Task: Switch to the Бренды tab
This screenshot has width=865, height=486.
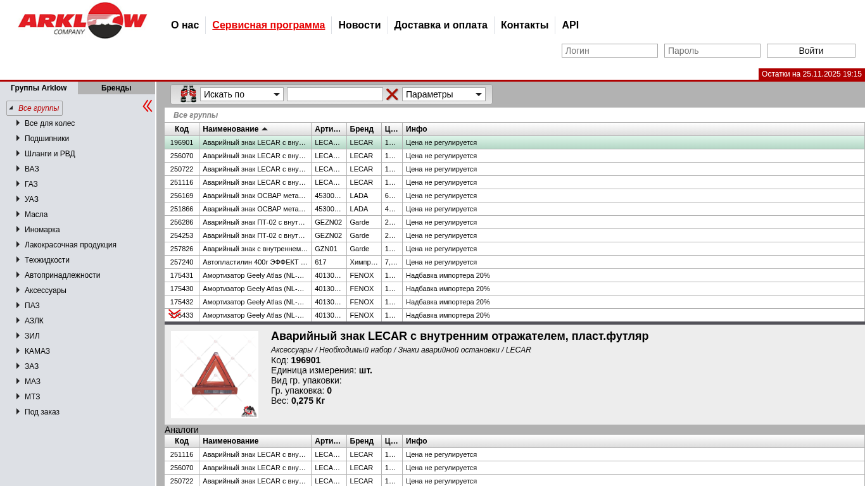Action: pos(116,88)
